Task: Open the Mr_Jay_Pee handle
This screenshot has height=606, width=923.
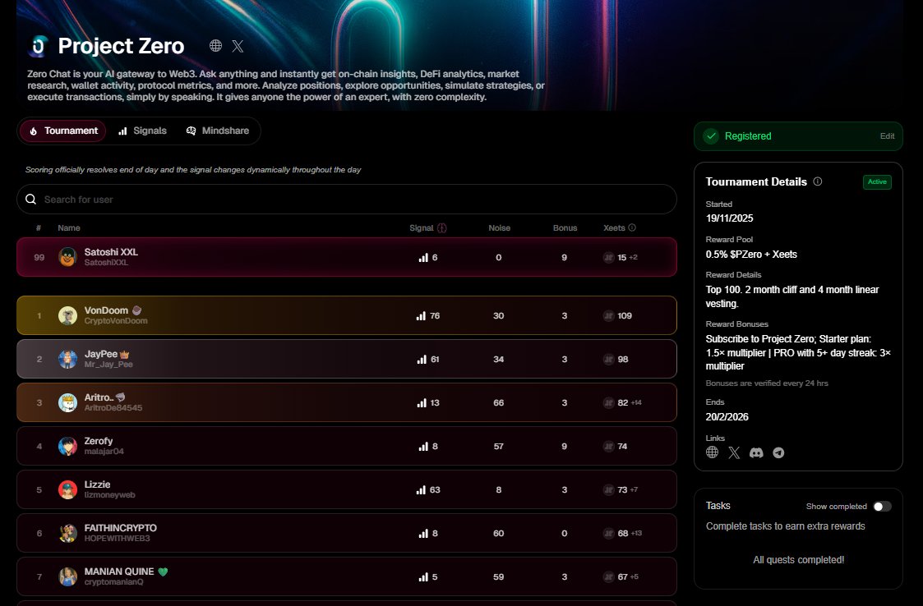Action: tap(108, 365)
